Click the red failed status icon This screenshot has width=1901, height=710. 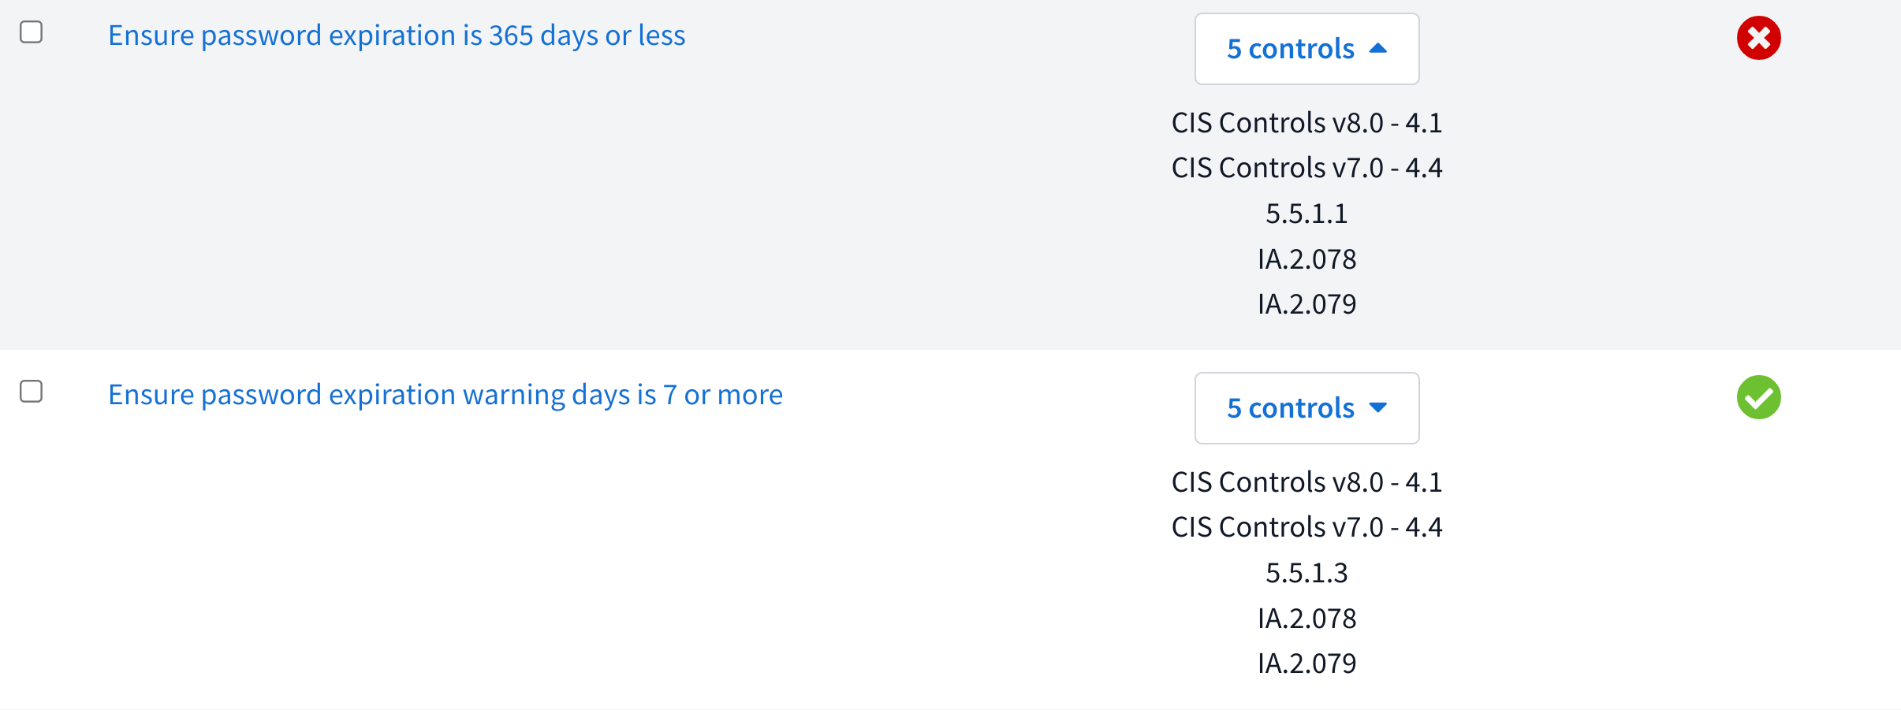click(x=1758, y=38)
